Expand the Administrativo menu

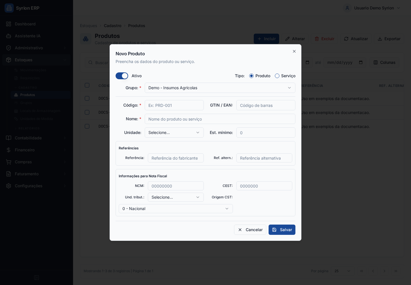pos(37,48)
